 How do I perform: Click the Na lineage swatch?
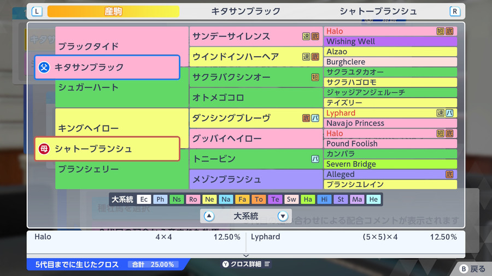[x=226, y=199]
